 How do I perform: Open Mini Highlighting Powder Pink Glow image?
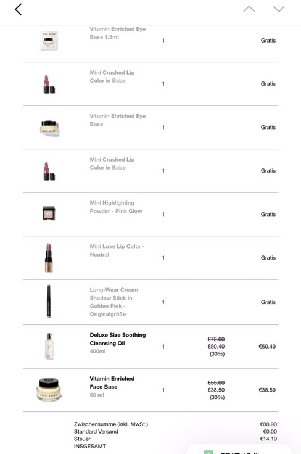click(x=49, y=213)
